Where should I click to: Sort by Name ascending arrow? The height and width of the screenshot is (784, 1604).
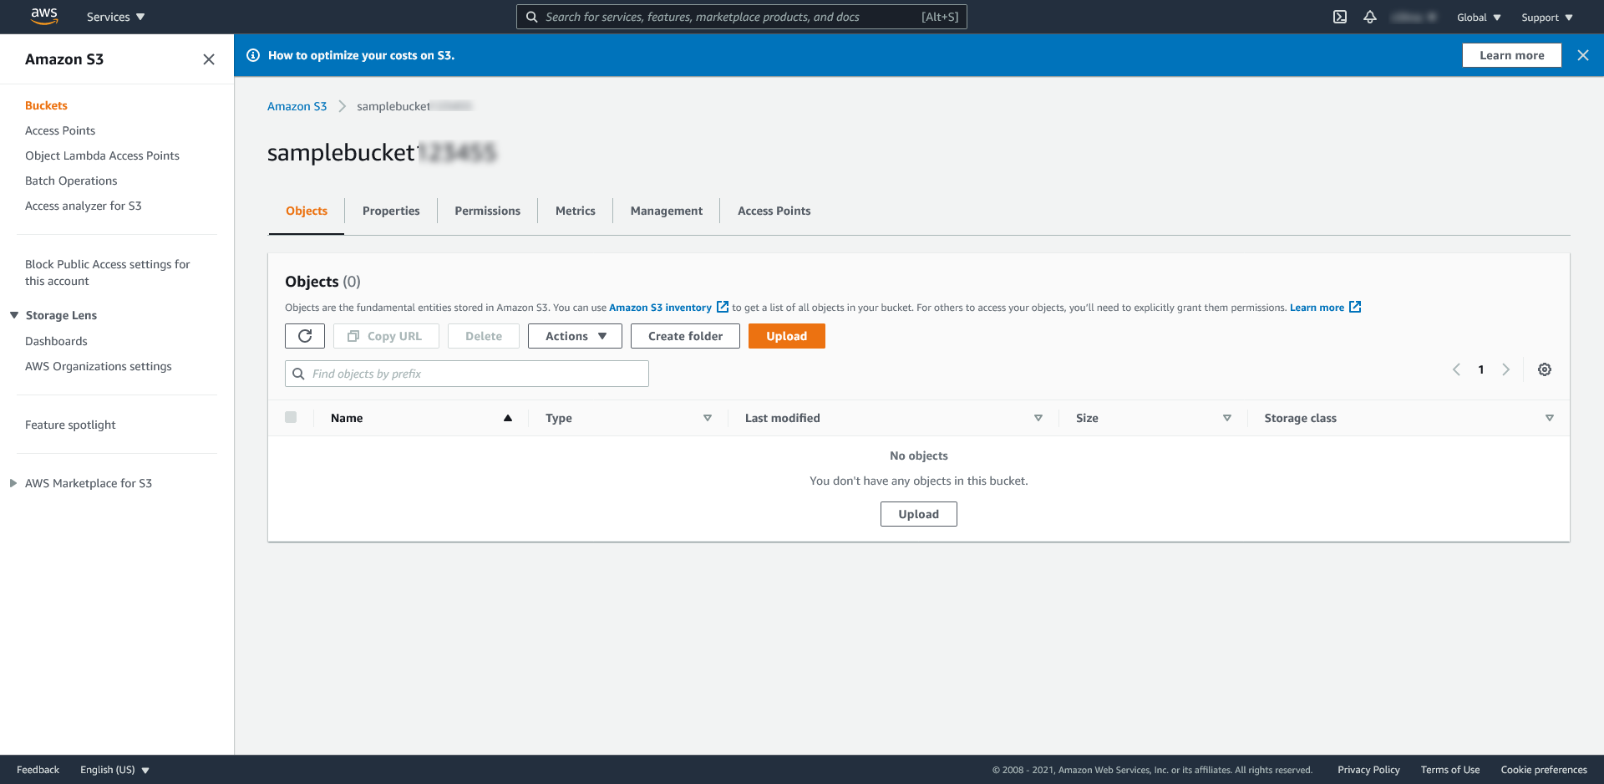pyautogui.click(x=507, y=418)
